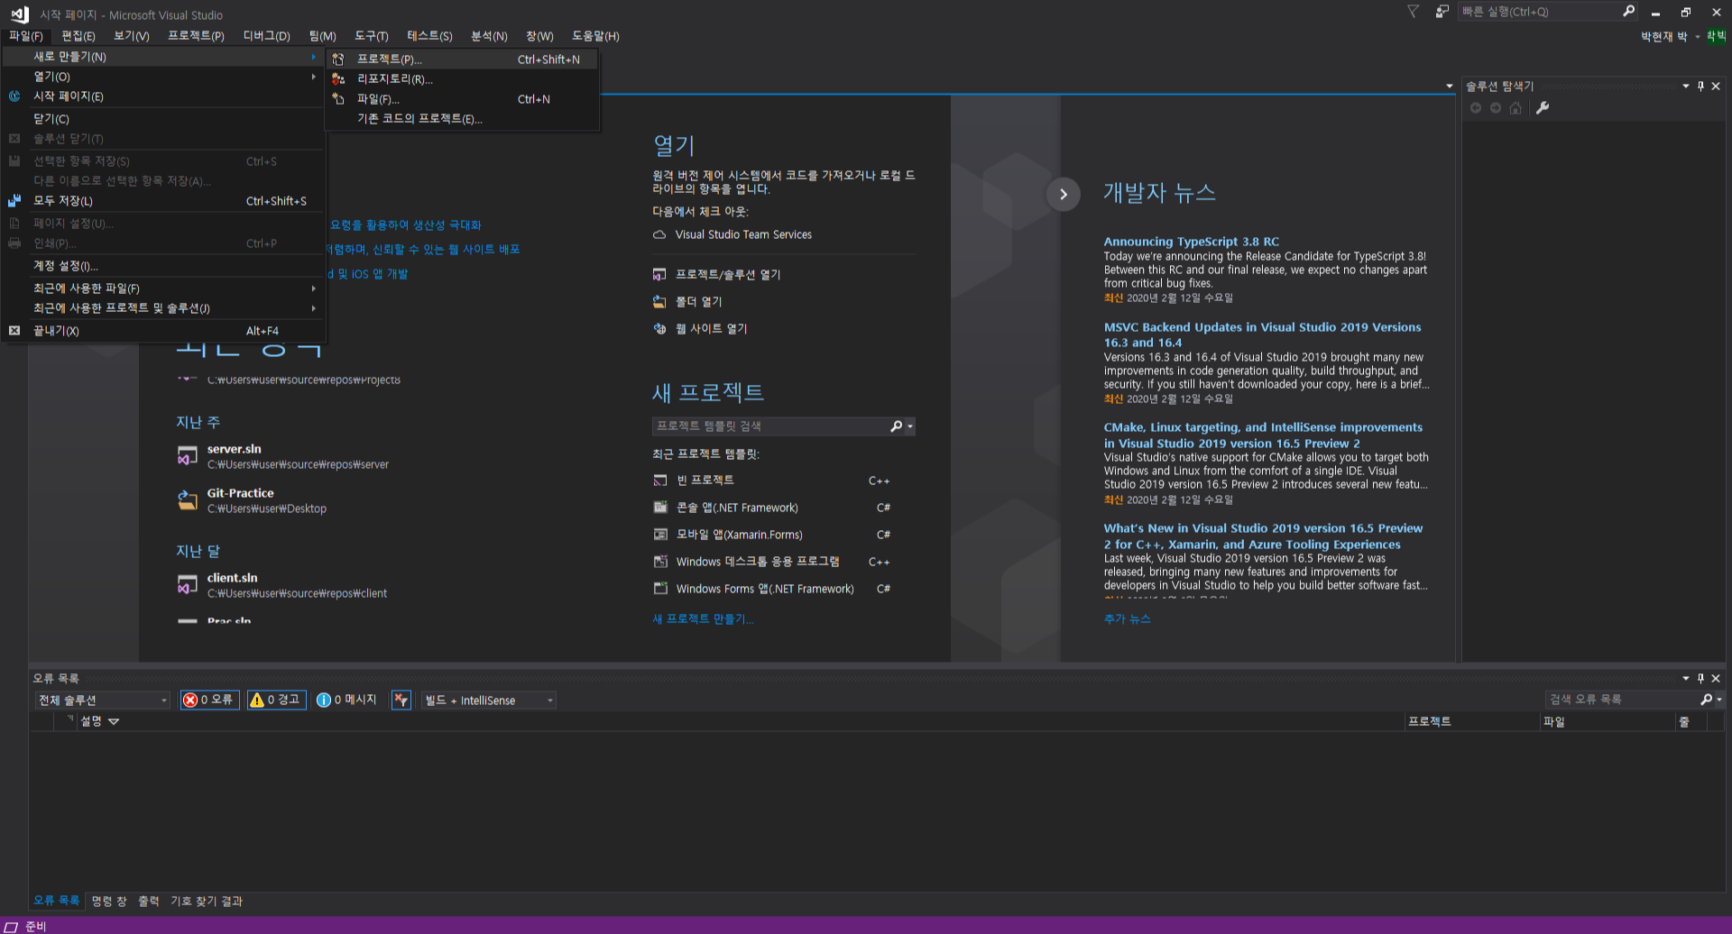Open the 박현재 박 account dropdown
This screenshot has height=934, width=1732.
pos(1670,37)
